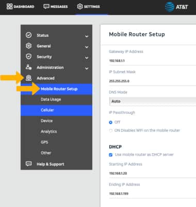196x207 pixels.
Task: Click the General gear icon in sidebar
Action: click(28, 46)
